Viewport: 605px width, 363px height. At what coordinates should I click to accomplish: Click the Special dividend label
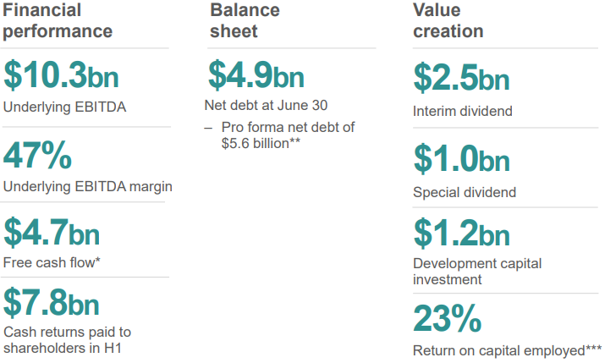(465, 192)
